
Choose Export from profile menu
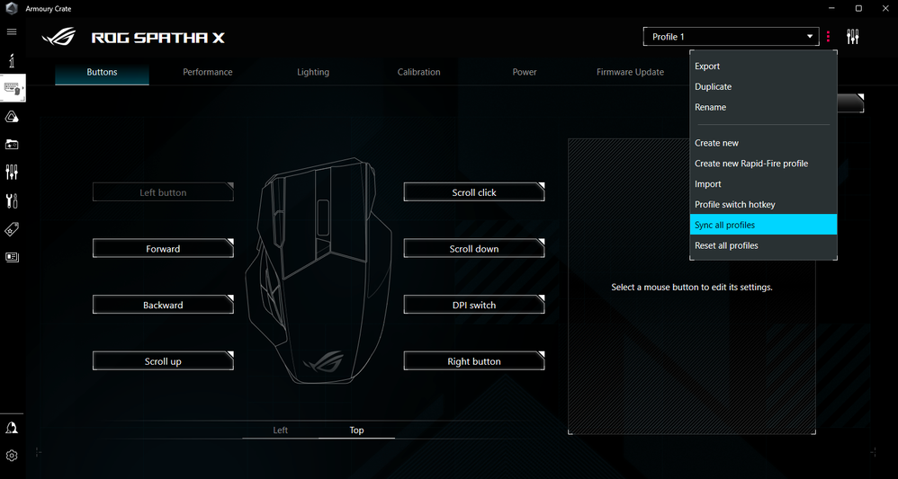(x=763, y=67)
